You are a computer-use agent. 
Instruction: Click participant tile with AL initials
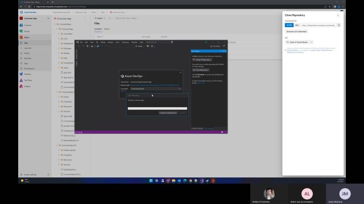(307, 194)
